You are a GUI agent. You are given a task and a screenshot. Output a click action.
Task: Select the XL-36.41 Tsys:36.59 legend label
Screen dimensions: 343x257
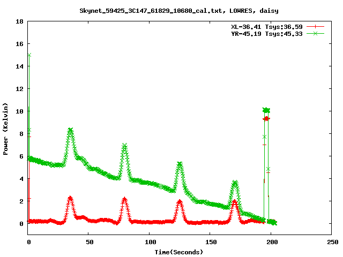[x=267, y=27]
